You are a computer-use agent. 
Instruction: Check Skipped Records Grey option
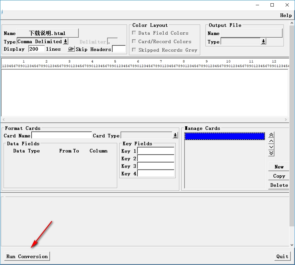(x=134, y=50)
